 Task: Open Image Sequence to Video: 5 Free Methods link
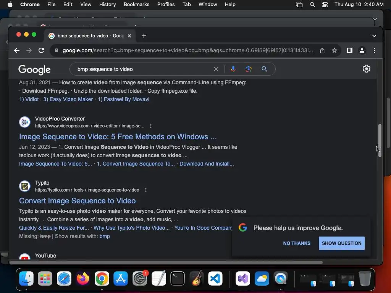click(118, 137)
